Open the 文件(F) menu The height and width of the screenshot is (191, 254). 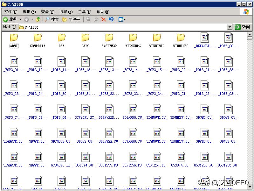click(11, 12)
